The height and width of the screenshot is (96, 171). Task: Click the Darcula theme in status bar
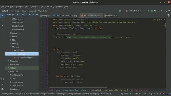[x=166, y=94]
